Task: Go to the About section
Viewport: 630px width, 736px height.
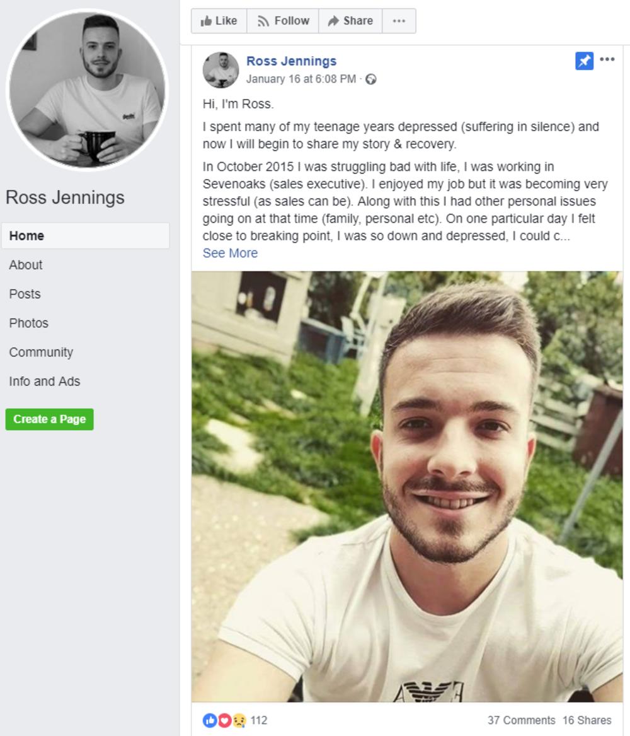Action: [26, 265]
